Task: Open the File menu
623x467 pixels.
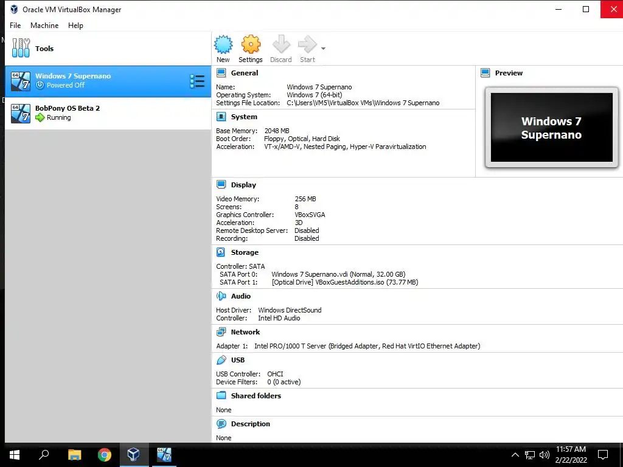Action: (15, 26)
